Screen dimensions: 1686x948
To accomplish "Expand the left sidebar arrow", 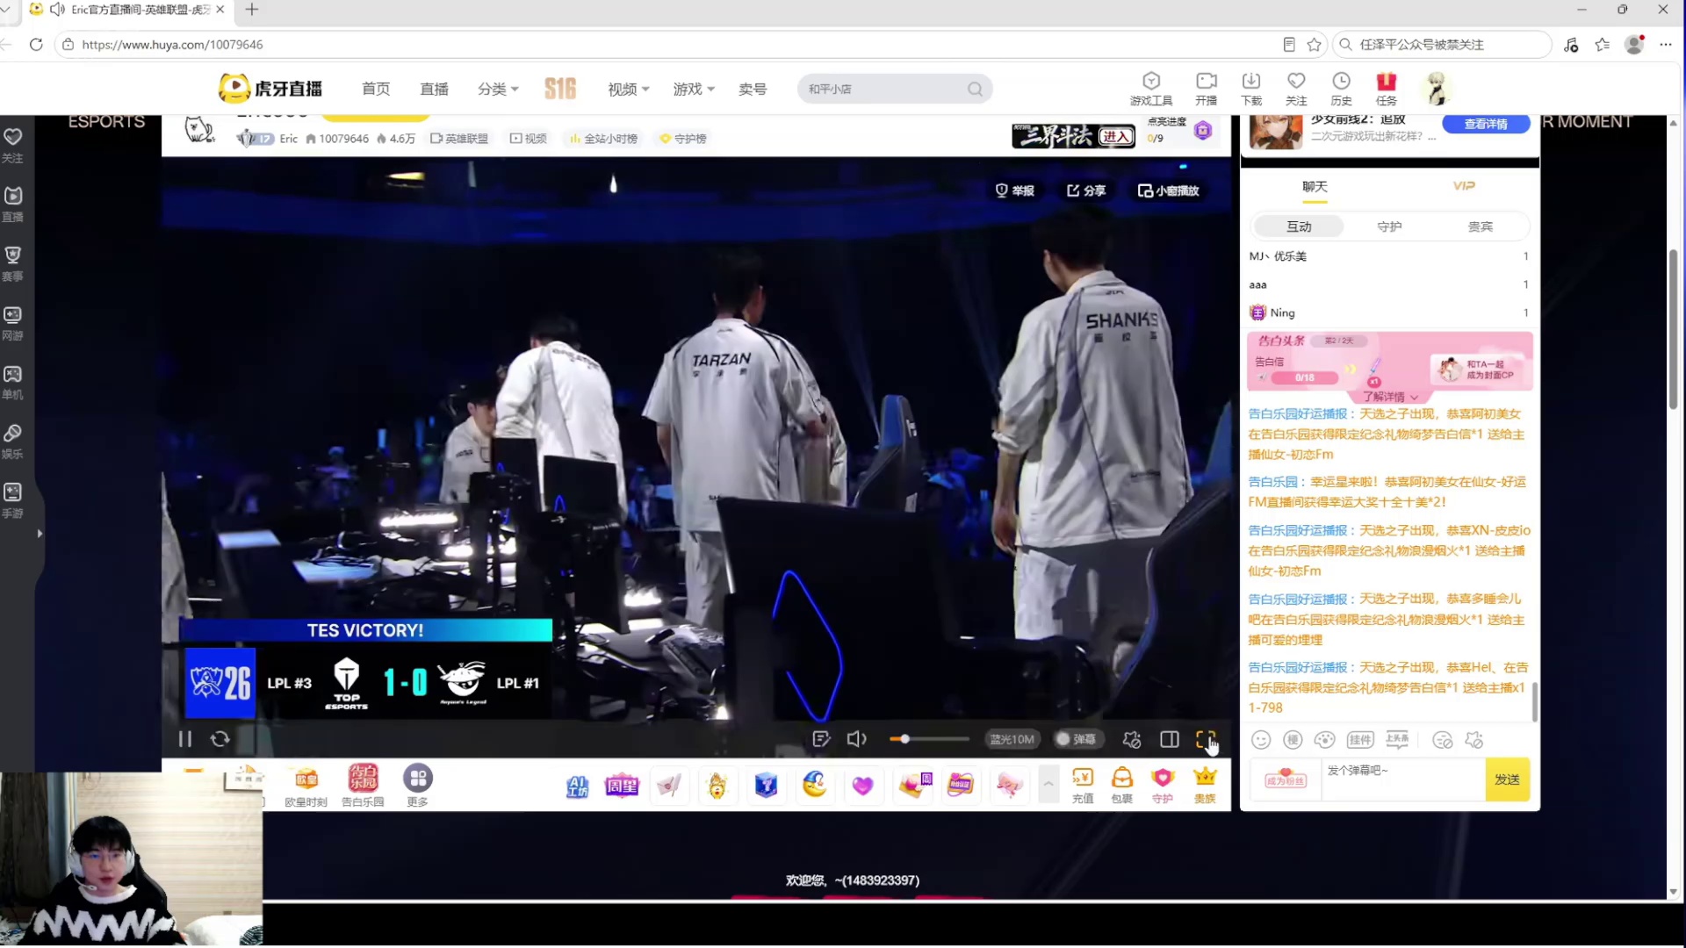I will point(40,534).
